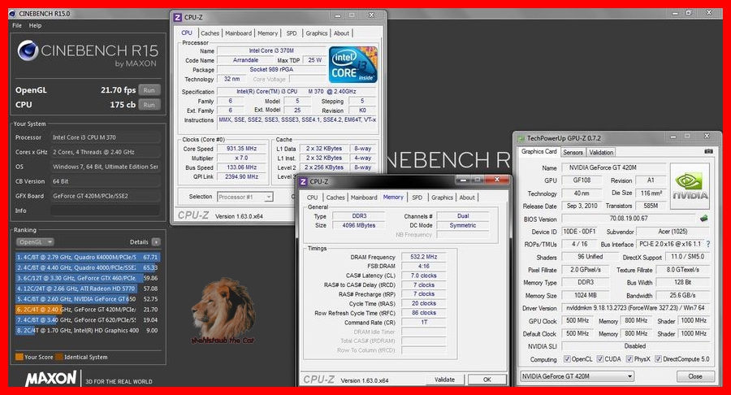Click the GPU-Z title bar icon
The image size is (731, 395).
[x=521, y=138]
